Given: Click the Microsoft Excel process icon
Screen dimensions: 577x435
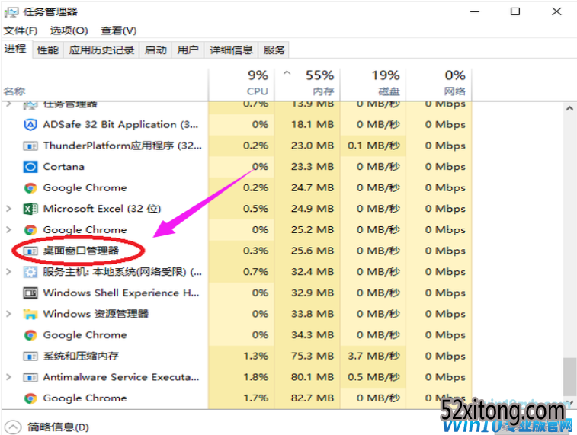Looking at the screenshot, I should coord(30,209).
